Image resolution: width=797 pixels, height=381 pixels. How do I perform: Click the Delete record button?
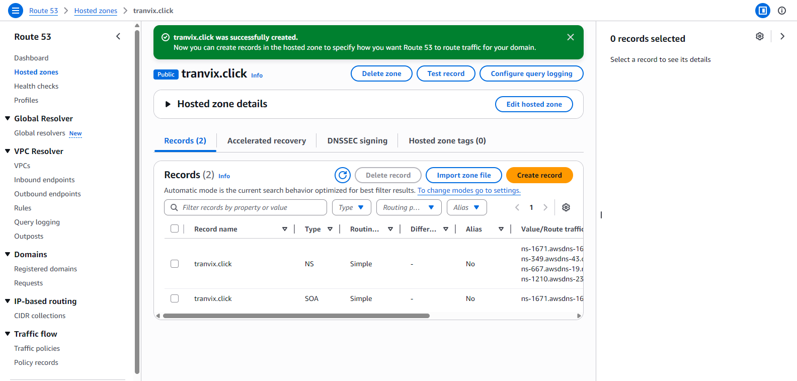point(388,175)
